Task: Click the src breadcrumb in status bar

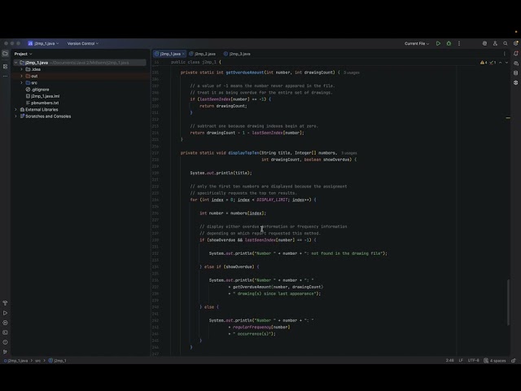Action: [x=38, y=360]
